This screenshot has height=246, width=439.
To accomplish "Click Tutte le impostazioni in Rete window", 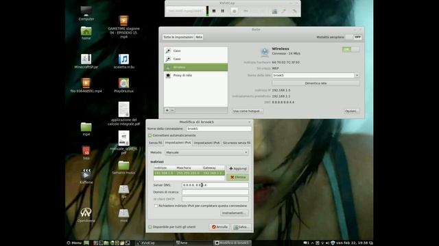I will point(178,37).
